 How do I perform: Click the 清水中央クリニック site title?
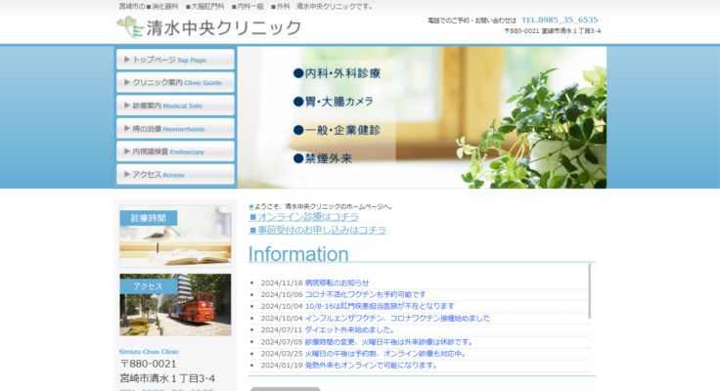click(224, 28)
